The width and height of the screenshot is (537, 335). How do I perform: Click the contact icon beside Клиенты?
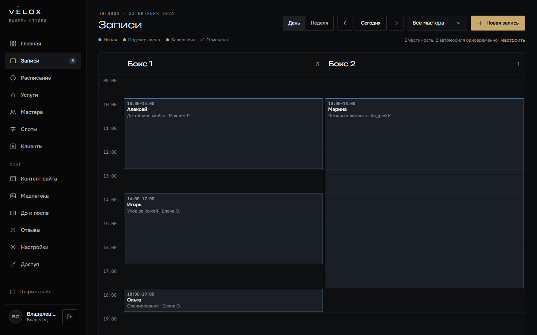(x=13, y=146)
